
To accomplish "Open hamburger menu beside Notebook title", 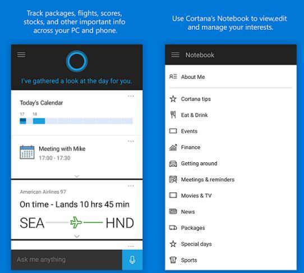I will click(175, 55).
